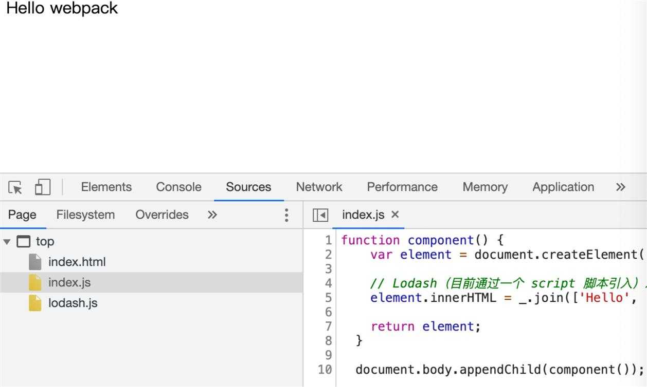
Task: Set breakpoint on line number 7
Action: 328,326
